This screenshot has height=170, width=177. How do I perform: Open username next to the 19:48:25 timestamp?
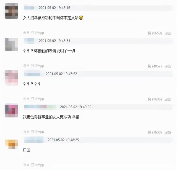[x=34, y=140]
